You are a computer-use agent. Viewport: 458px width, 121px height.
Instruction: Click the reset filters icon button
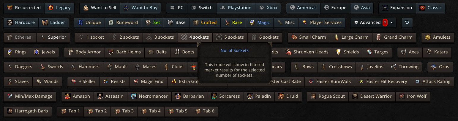pos(407,22)
